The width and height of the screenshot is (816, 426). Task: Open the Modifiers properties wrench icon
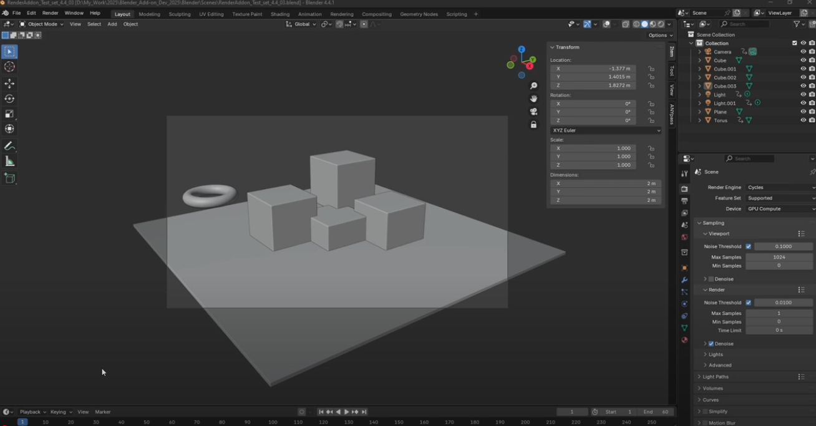(x=684, y=280)
